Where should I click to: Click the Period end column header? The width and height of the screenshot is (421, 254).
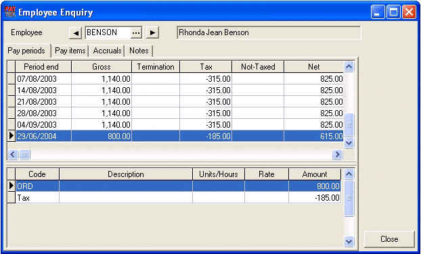pyautogui.click(x=43, y=67)
